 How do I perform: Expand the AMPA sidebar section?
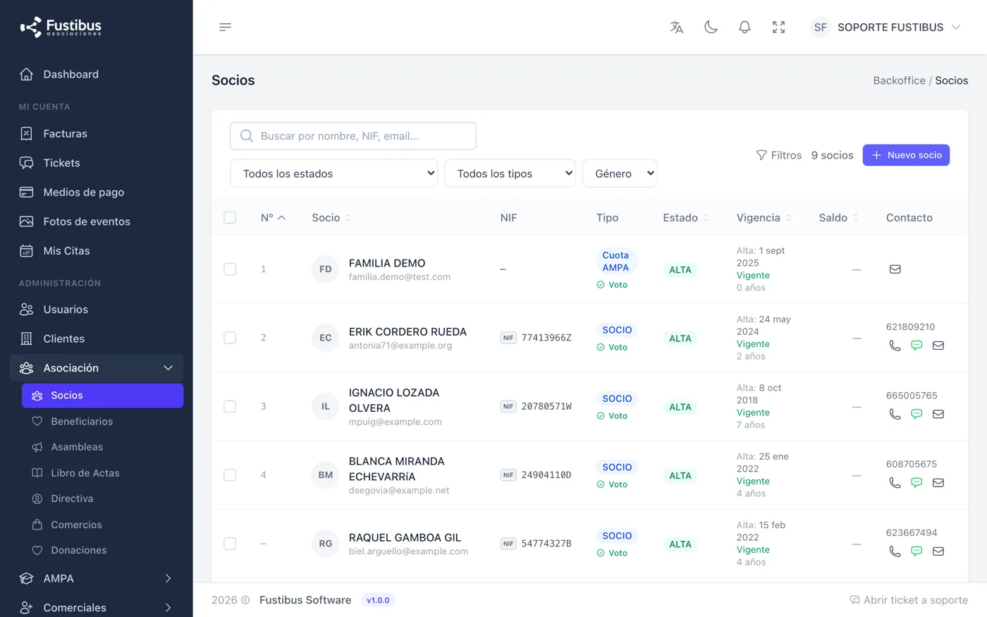(x=97, y=578)
